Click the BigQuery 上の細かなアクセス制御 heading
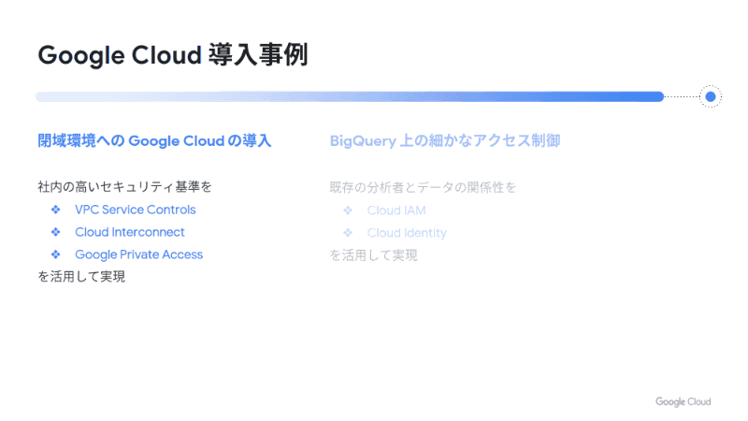The image size is (748, 421). click(x=445, y=141)
